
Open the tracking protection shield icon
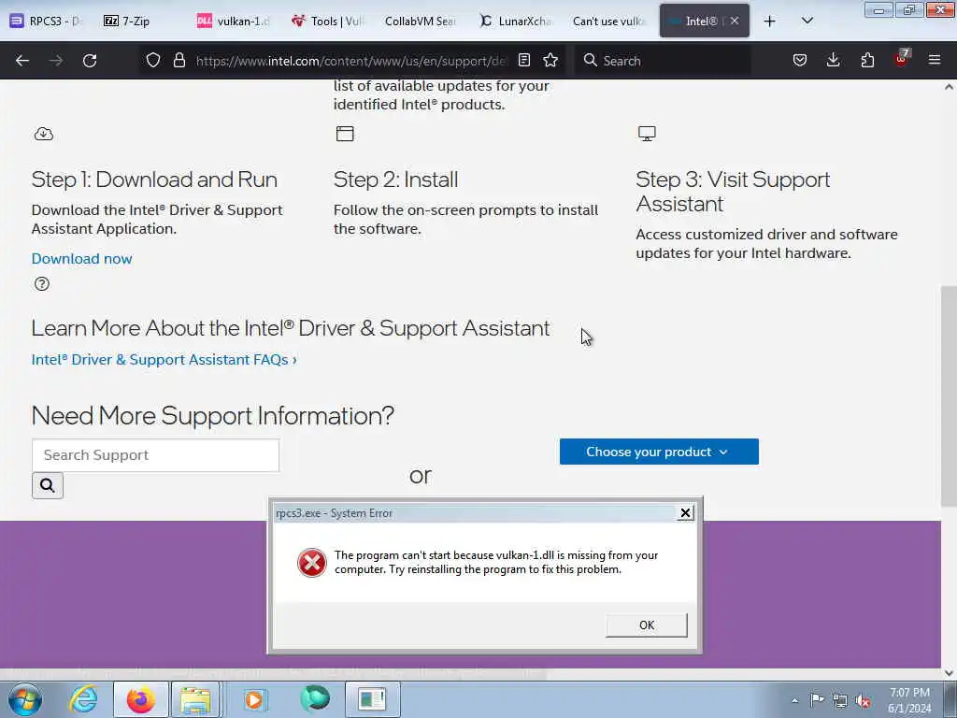[x=153, y=60]
